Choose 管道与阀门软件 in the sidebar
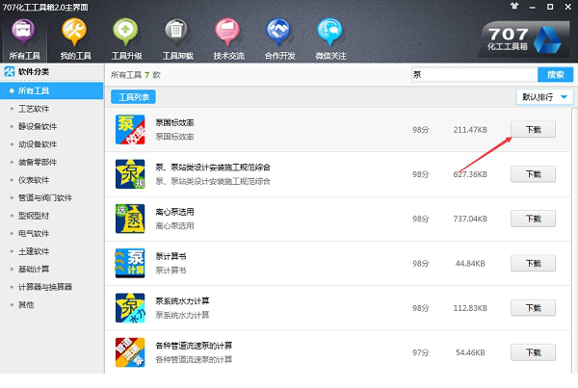Viewport: 578px width, 388px height. click(44, 197)
